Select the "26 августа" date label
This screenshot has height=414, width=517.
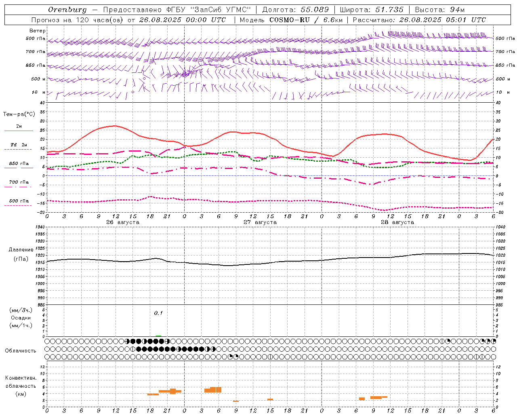[x=123, y=222]
